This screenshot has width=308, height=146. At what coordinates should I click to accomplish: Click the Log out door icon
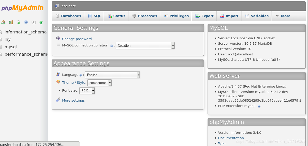coord(11,22)
